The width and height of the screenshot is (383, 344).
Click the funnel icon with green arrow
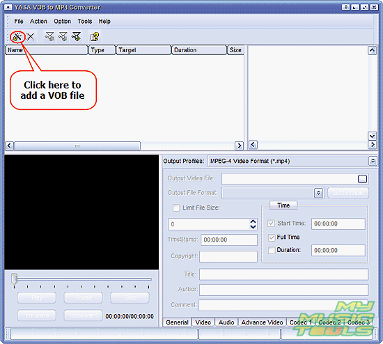point(76,37)
